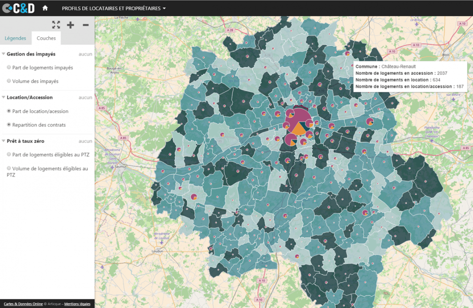Click the logements en location : 634 line
The image size is (473, 308).
(398, 80)
